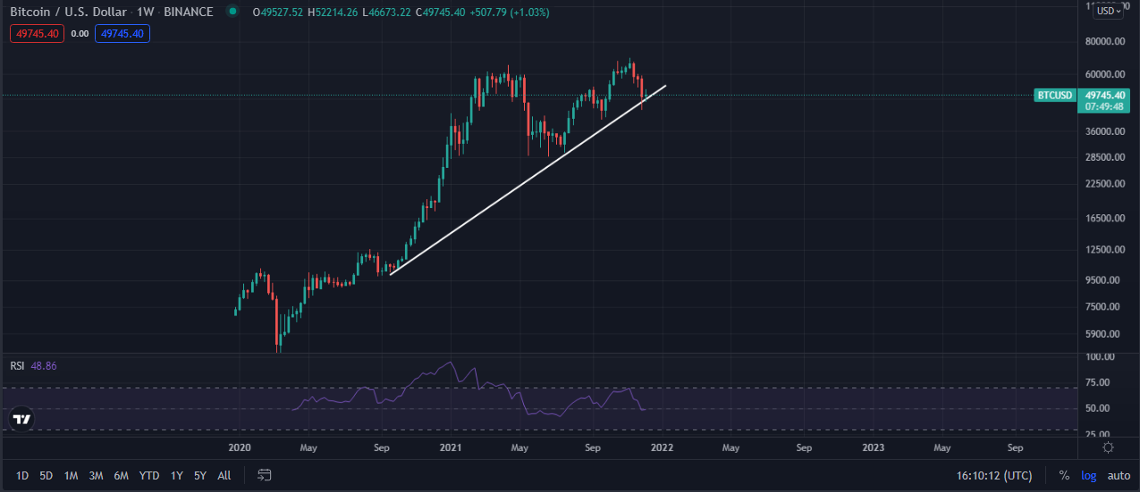Select the 5D time range
This screenshot has height=492, width=1140.
(x=46, y=475)
